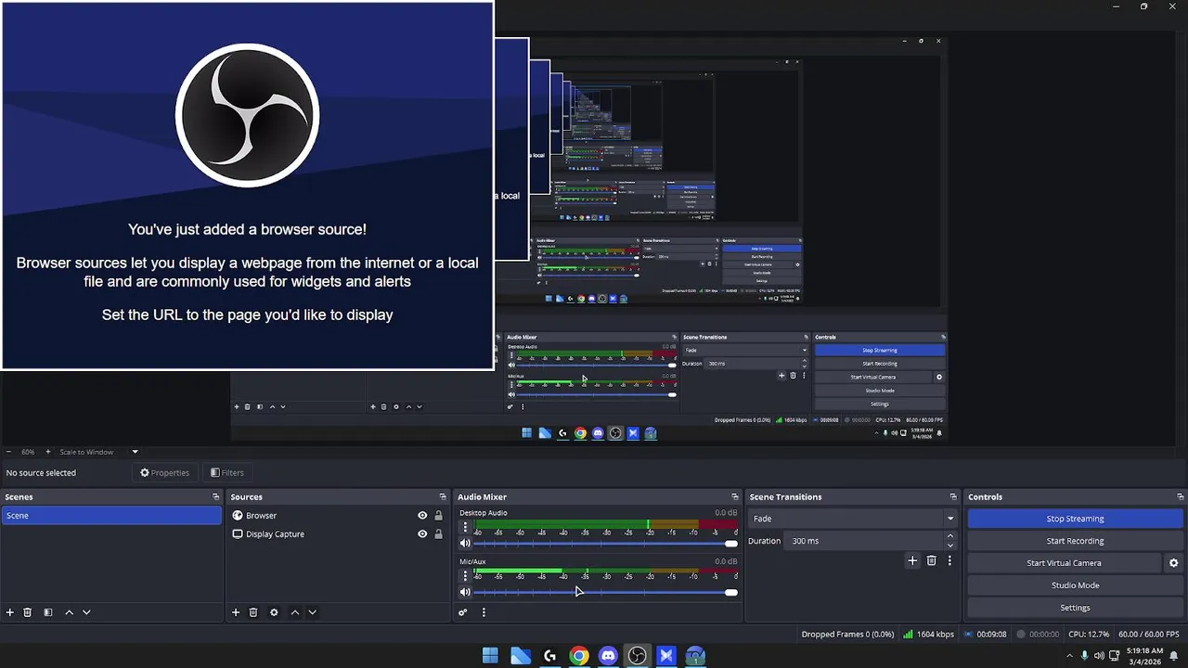
Task: Add a new scene with the plus icon
Action: pyautogui.click(x=10, y=612)
